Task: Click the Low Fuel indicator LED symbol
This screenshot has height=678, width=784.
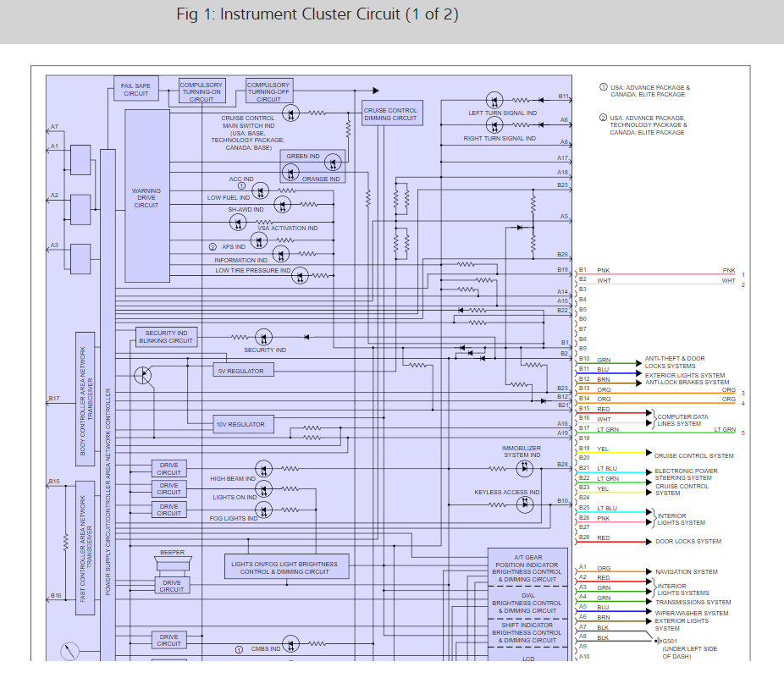Action: click(283, 205)
